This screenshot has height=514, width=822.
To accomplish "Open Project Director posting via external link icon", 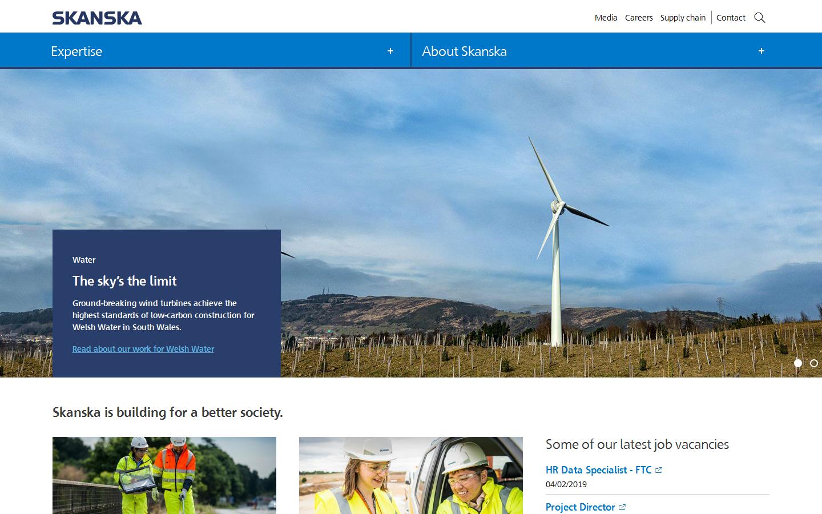I will coord(623,507).
